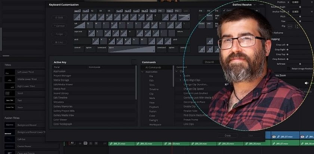Click the Freeze Frame command
This screenshot has height=154, width=314.
click(191, 120)
